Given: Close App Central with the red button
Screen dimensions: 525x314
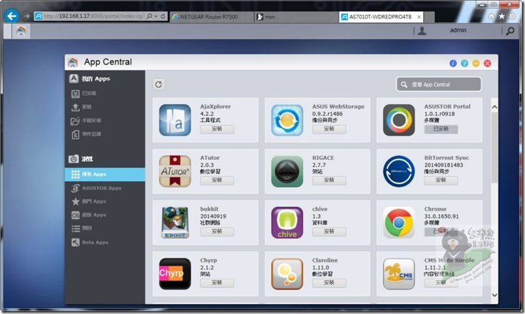Looking at the screenshot, I should pos(488,63).
